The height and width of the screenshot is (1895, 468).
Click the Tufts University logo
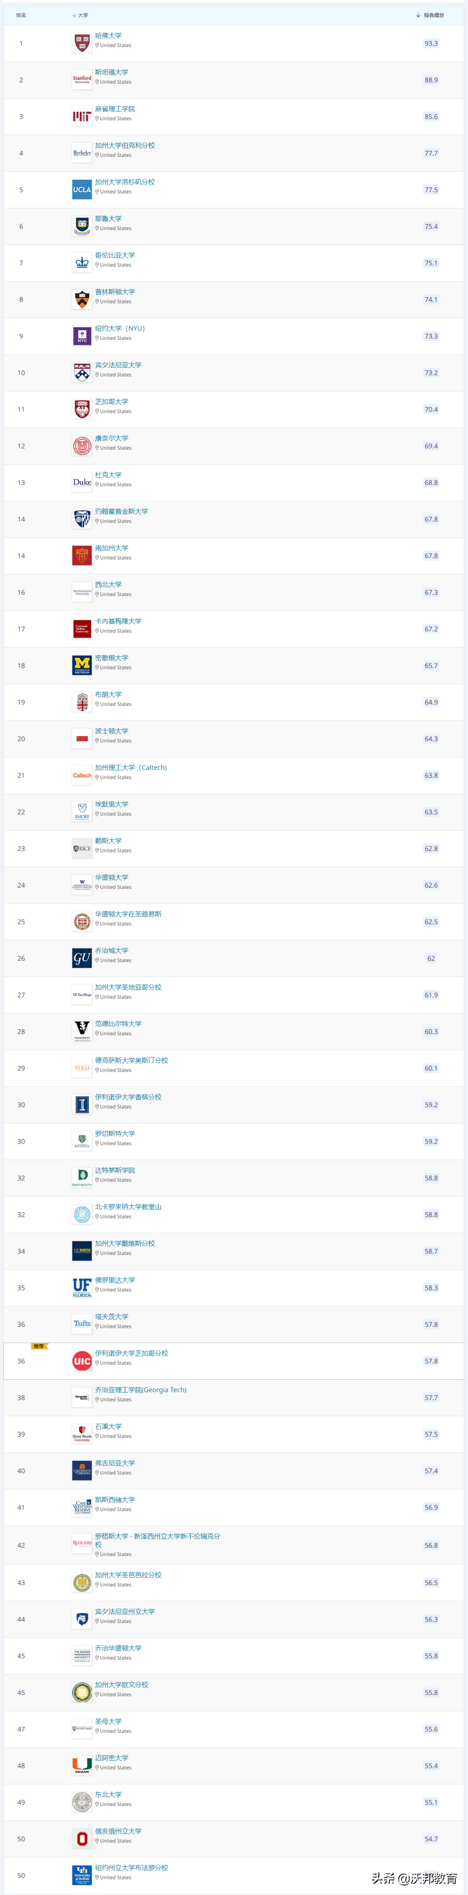[x=81, y=1324]
